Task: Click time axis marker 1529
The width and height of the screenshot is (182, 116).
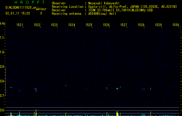Action: [x=158, y=25]
